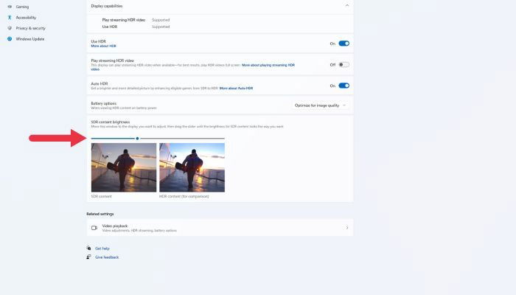The image size is (516, 295).
Task: Open Privacy & security in sidebar
Action: click(x=31, y=28)
